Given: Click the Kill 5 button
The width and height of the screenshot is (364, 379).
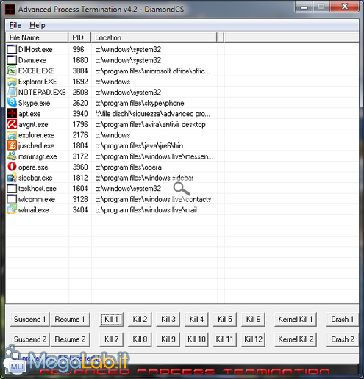Looking at the screenshot, I should click(x=225, y=320).
